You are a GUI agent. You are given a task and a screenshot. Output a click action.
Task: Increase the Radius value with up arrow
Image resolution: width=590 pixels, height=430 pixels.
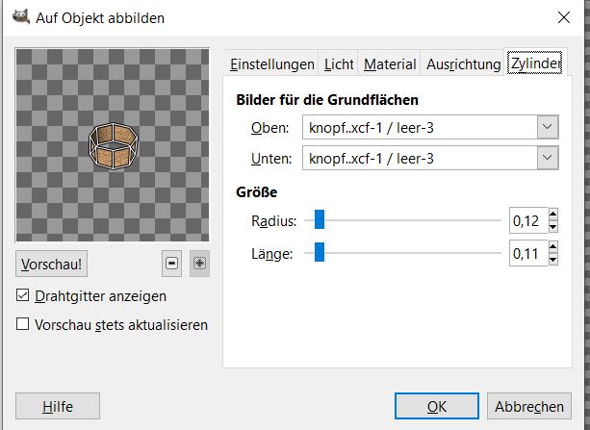coord(552,216)
